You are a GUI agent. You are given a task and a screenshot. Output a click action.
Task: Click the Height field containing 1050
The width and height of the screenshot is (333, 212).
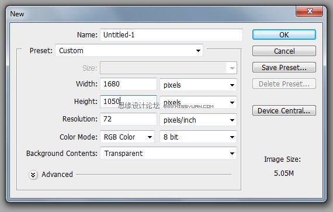click(129, 102)
